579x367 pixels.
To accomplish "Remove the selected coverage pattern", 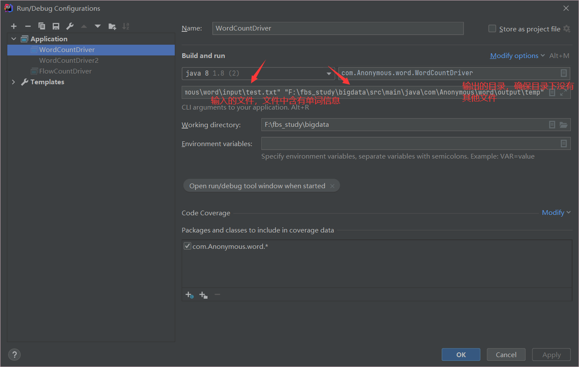I will click(217, 295).
